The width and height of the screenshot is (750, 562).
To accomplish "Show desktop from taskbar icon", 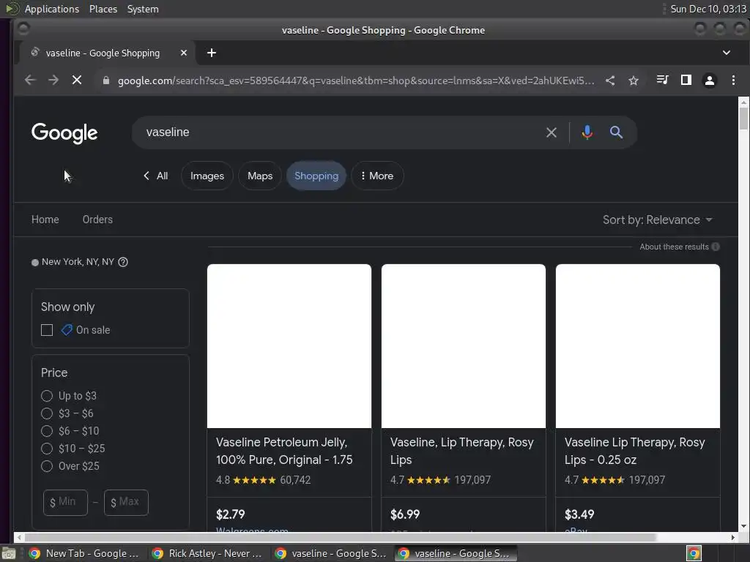I will coord(8,553).
